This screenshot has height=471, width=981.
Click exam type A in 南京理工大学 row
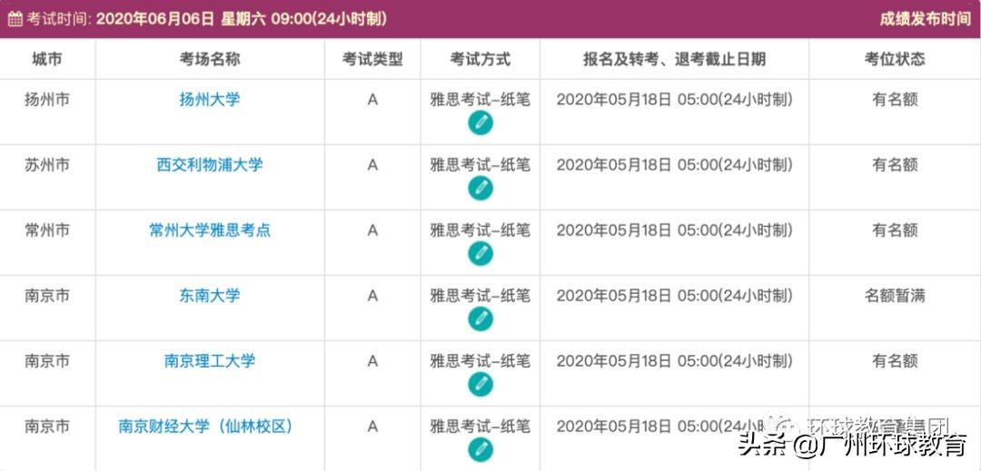tap(372, 362)
